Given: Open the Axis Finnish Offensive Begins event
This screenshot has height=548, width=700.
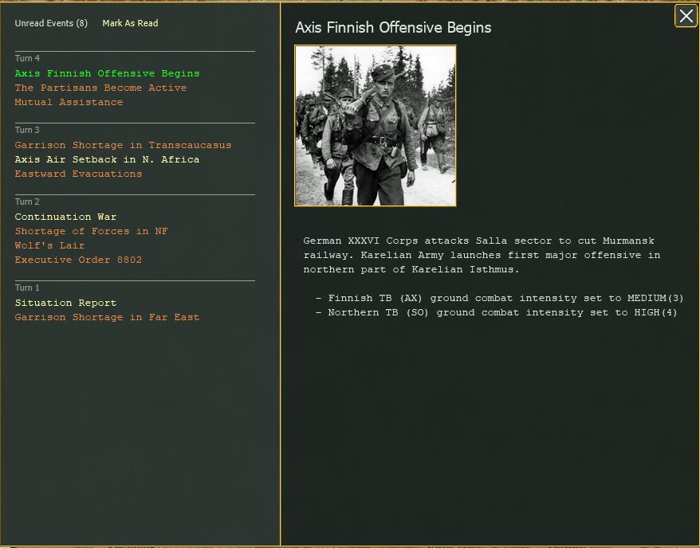Looking at the screenshot, I should coord(107,73).
